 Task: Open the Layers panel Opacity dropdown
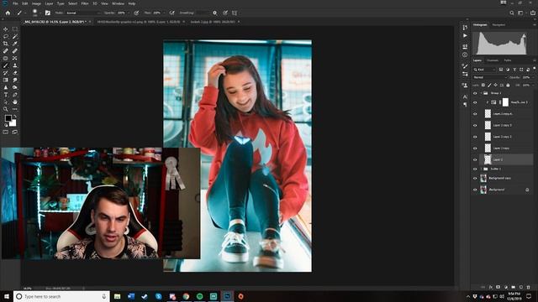(532, 77)
